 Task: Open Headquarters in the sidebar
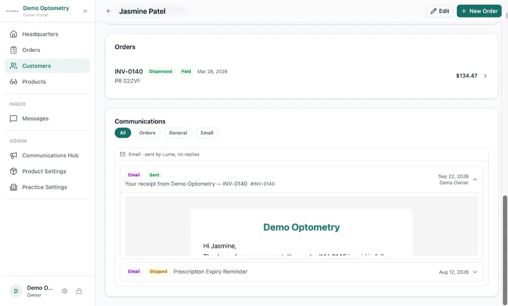[x=47, y=34]
